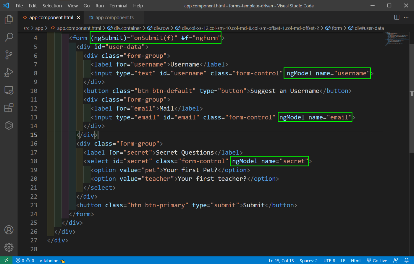Open the remote window indicator
This screenshot has height=264, width=414.
pyautogui.click(x=6, y=260)
